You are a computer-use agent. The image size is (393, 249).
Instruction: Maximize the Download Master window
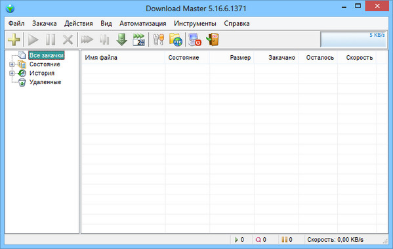tap(358, 6)
